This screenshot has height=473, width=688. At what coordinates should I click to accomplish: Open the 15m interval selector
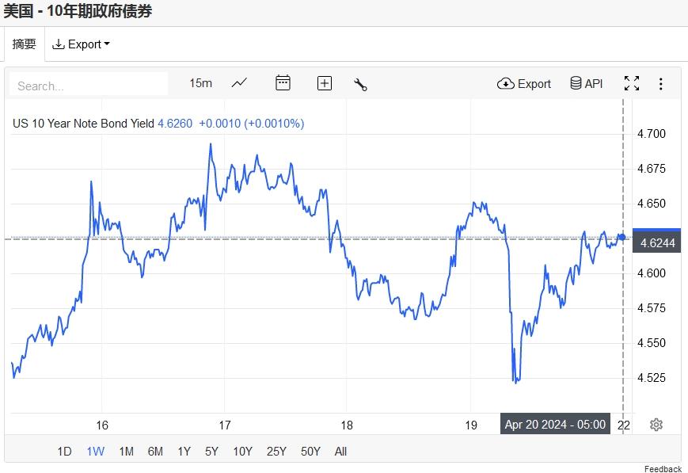pos(201,83)
